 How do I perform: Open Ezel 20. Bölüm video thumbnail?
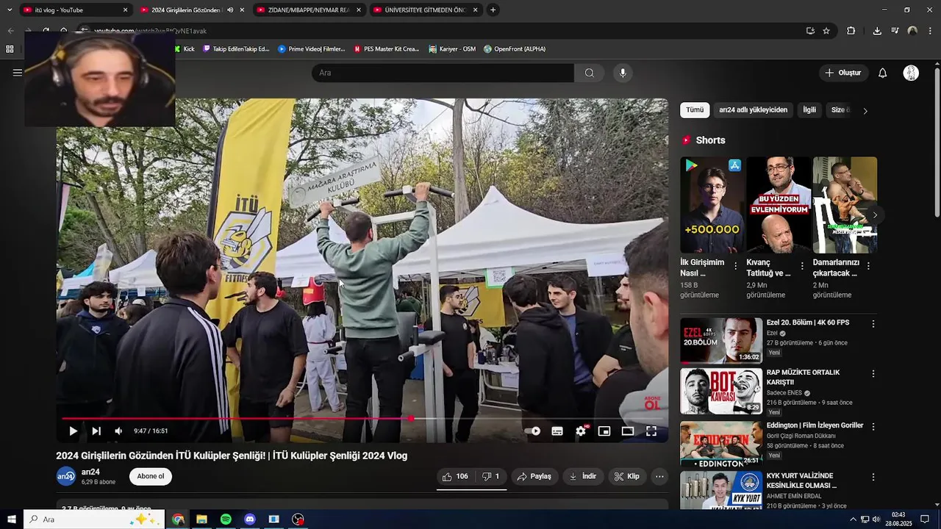click(x=721, y=340)
